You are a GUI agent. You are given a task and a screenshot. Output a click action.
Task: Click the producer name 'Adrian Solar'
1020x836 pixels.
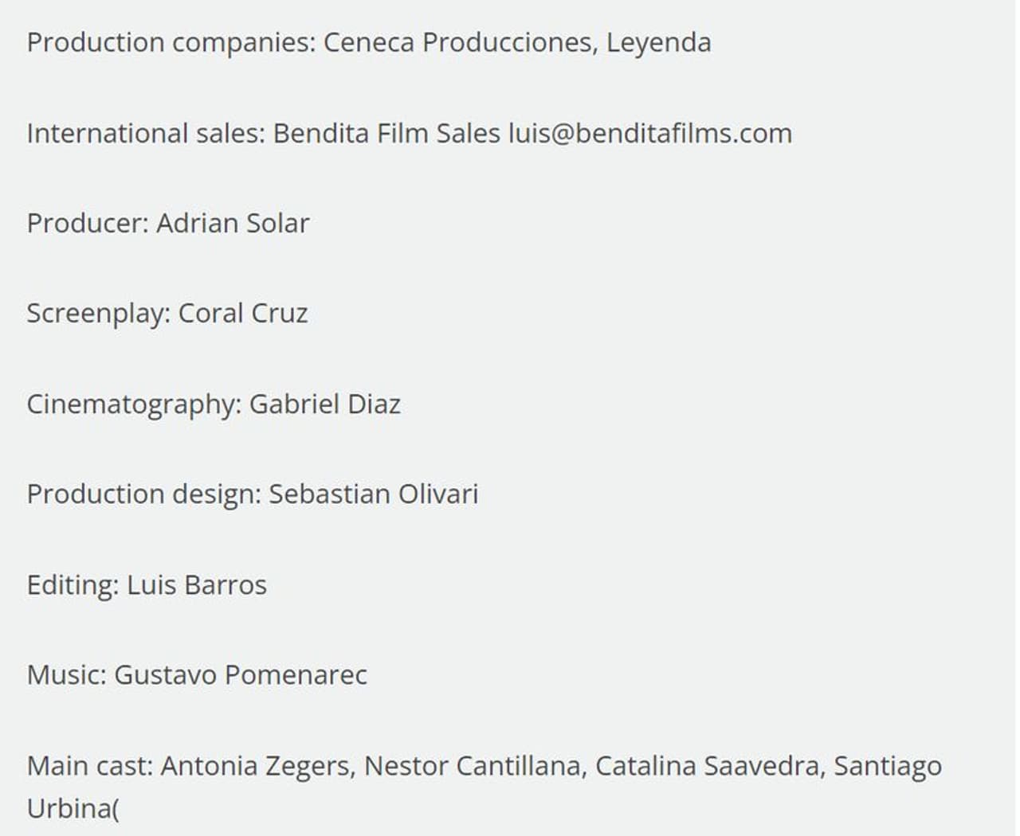(233, 224)
